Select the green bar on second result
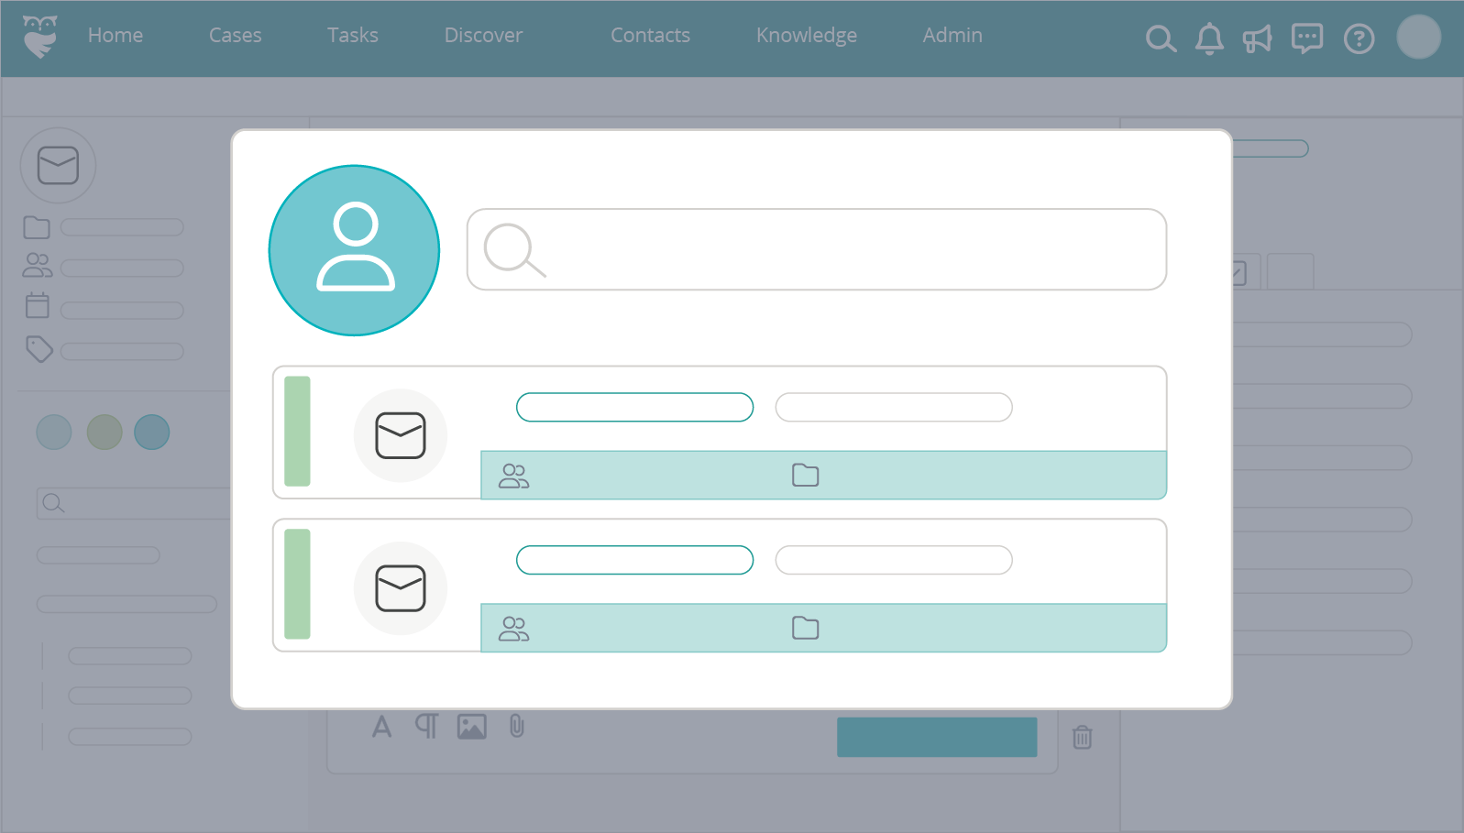The height and width of the screenshot is (833, 1464). tap(297, 584)
